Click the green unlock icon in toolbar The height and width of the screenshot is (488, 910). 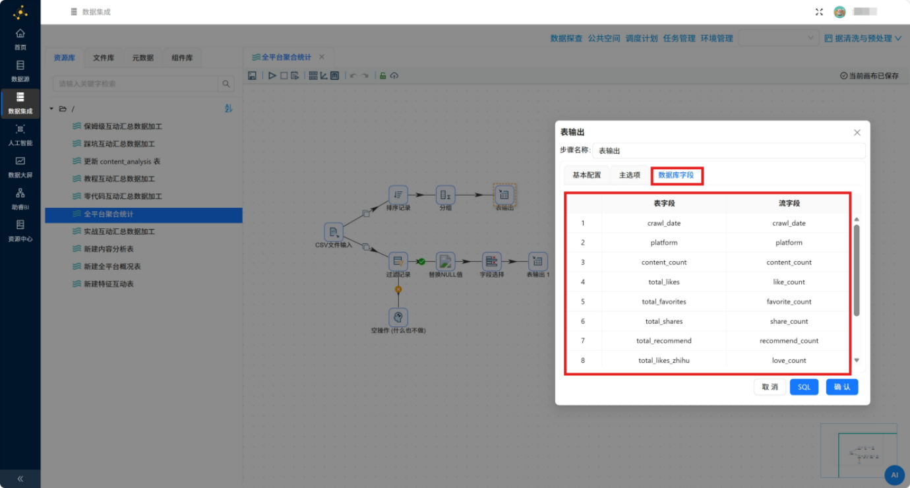(x=382, y=76)
